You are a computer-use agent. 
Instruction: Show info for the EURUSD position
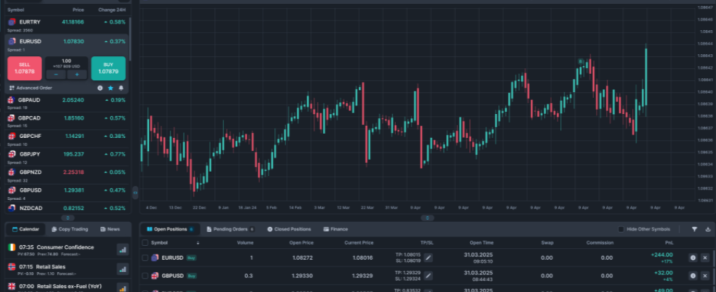693,258
